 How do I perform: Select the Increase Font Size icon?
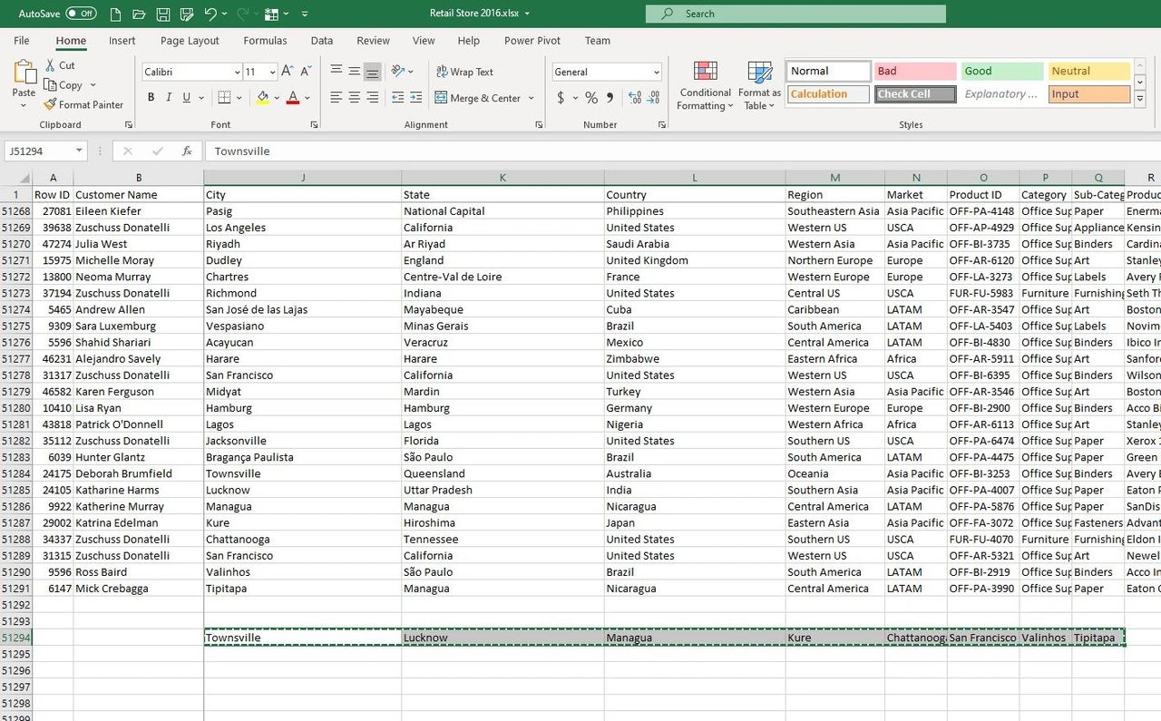(288, 72)
